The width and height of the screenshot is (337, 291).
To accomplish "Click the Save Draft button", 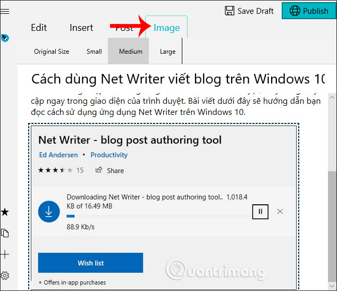I will 249,11.
